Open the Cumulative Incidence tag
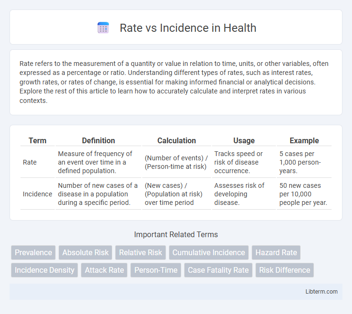The image size is (352, 314). (x=209, y=252)
